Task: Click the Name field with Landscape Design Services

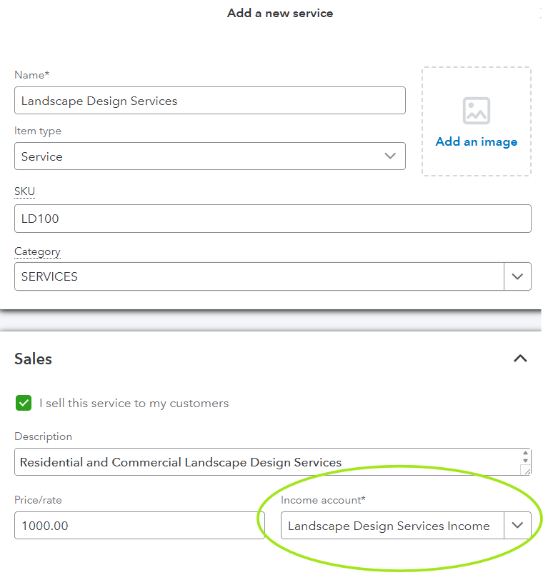Action: tap(209, 101)
